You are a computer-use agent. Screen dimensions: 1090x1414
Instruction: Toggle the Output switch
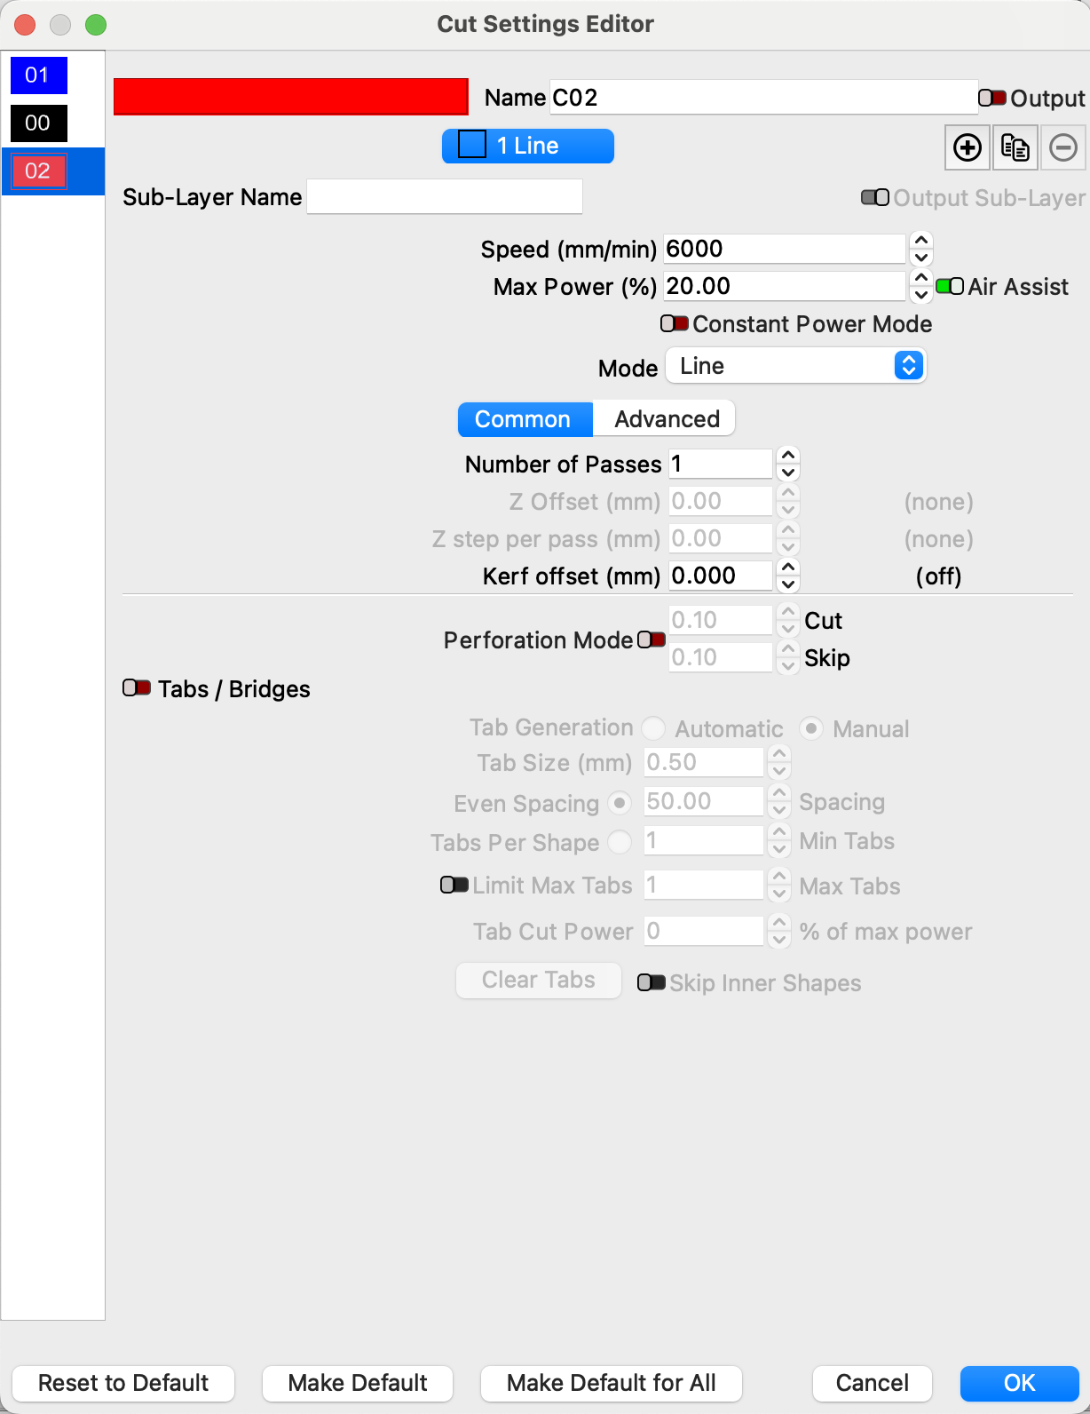click(x=992, y=98)
